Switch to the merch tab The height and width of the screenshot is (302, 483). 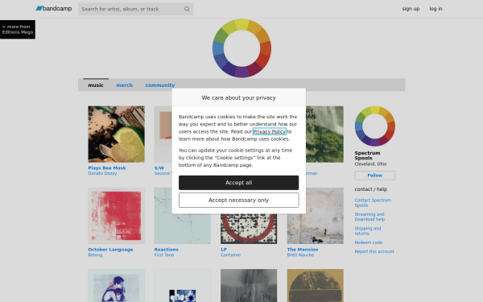coord(125,85)
